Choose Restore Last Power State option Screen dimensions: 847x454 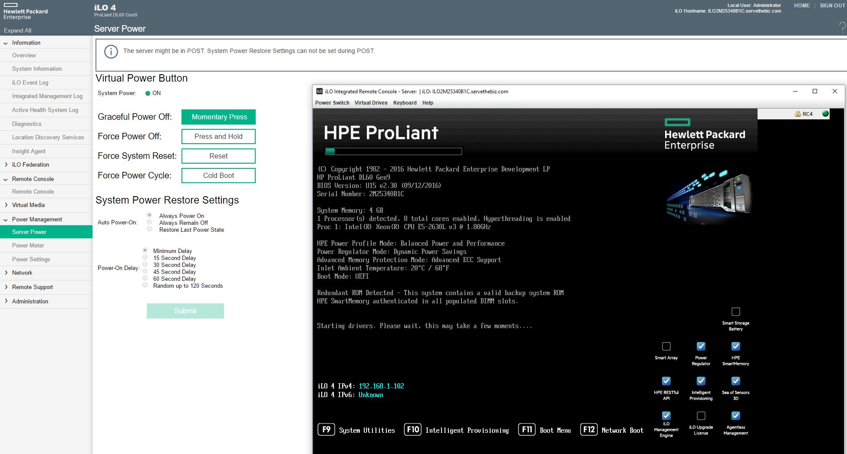coord(149,229)
